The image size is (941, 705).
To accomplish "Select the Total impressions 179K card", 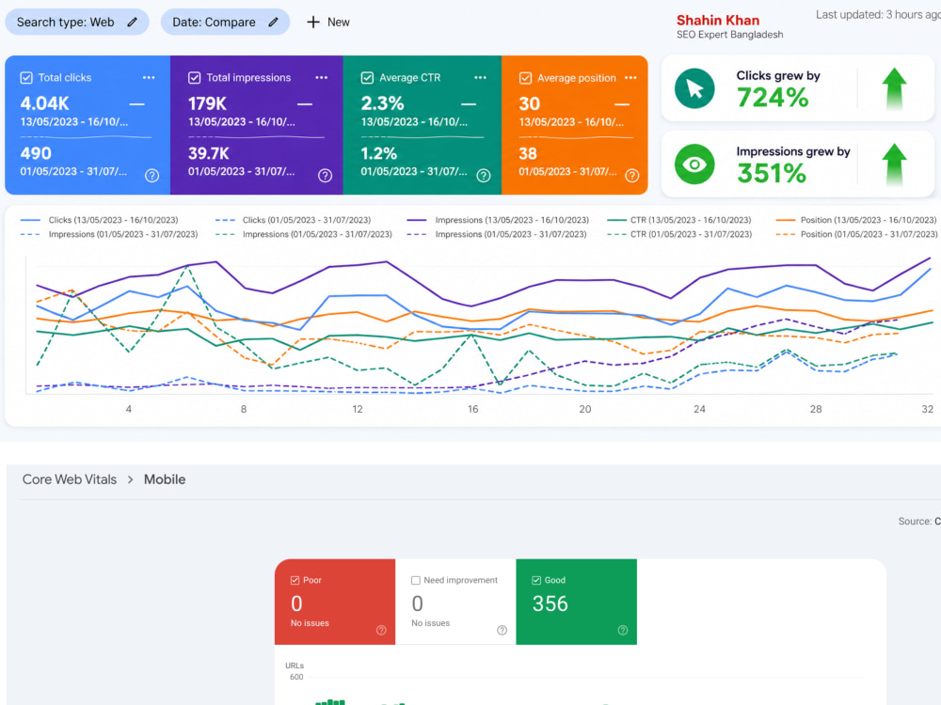I will coord(257,125).
